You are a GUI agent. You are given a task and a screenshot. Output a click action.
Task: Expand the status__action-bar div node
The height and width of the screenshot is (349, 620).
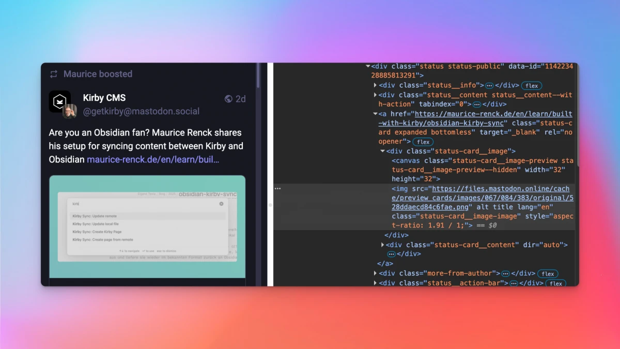pos(376,283)
